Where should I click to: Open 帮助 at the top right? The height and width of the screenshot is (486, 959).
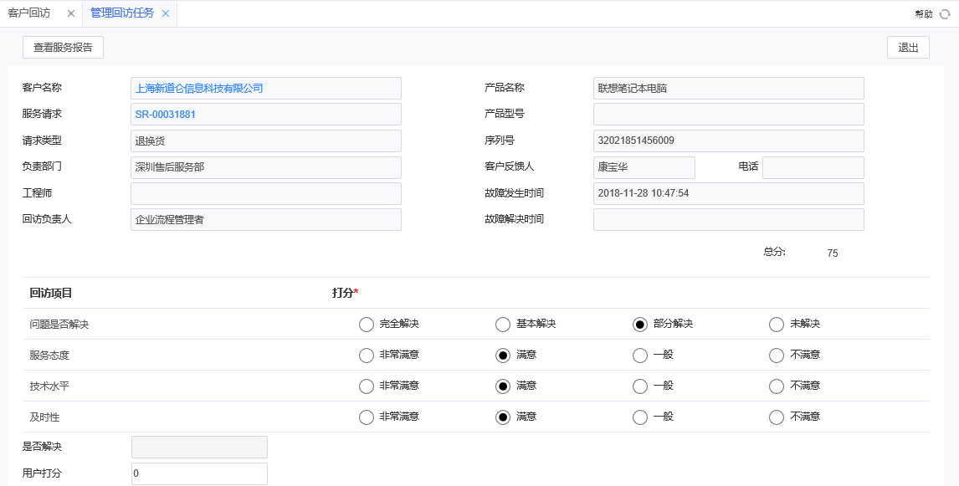coord(924,13)
